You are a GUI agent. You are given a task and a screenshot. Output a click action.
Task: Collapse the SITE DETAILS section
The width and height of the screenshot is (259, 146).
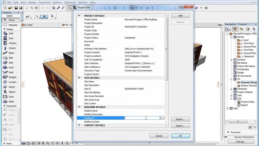point(79,78)
